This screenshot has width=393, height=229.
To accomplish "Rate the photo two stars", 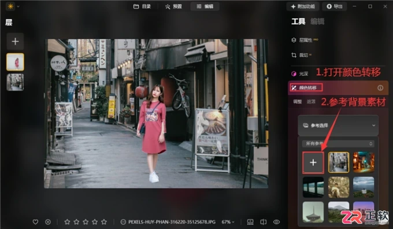I will [76, 222].
